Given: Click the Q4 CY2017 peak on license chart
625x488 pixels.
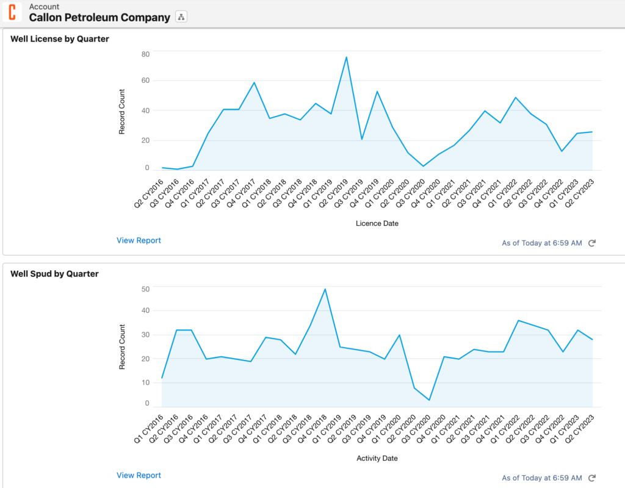Looking at the screenshot, I should [255, 82].
